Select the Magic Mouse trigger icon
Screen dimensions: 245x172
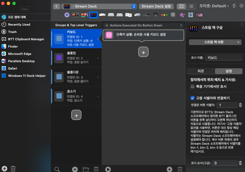point(102,15)
